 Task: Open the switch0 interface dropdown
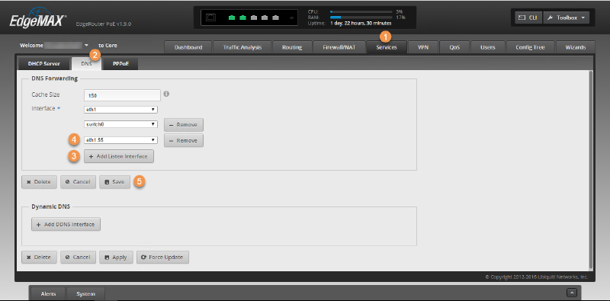[121, 124]
